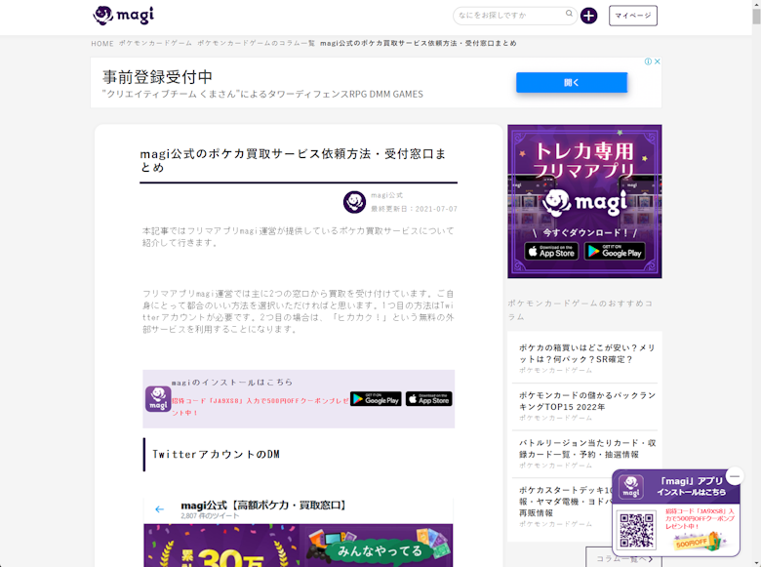Image resolution: width=761 pixels, height=567 pixels.
Task: Click the 招待コード JA9XS8 coupon text
Action: click(x=260, y=407)
